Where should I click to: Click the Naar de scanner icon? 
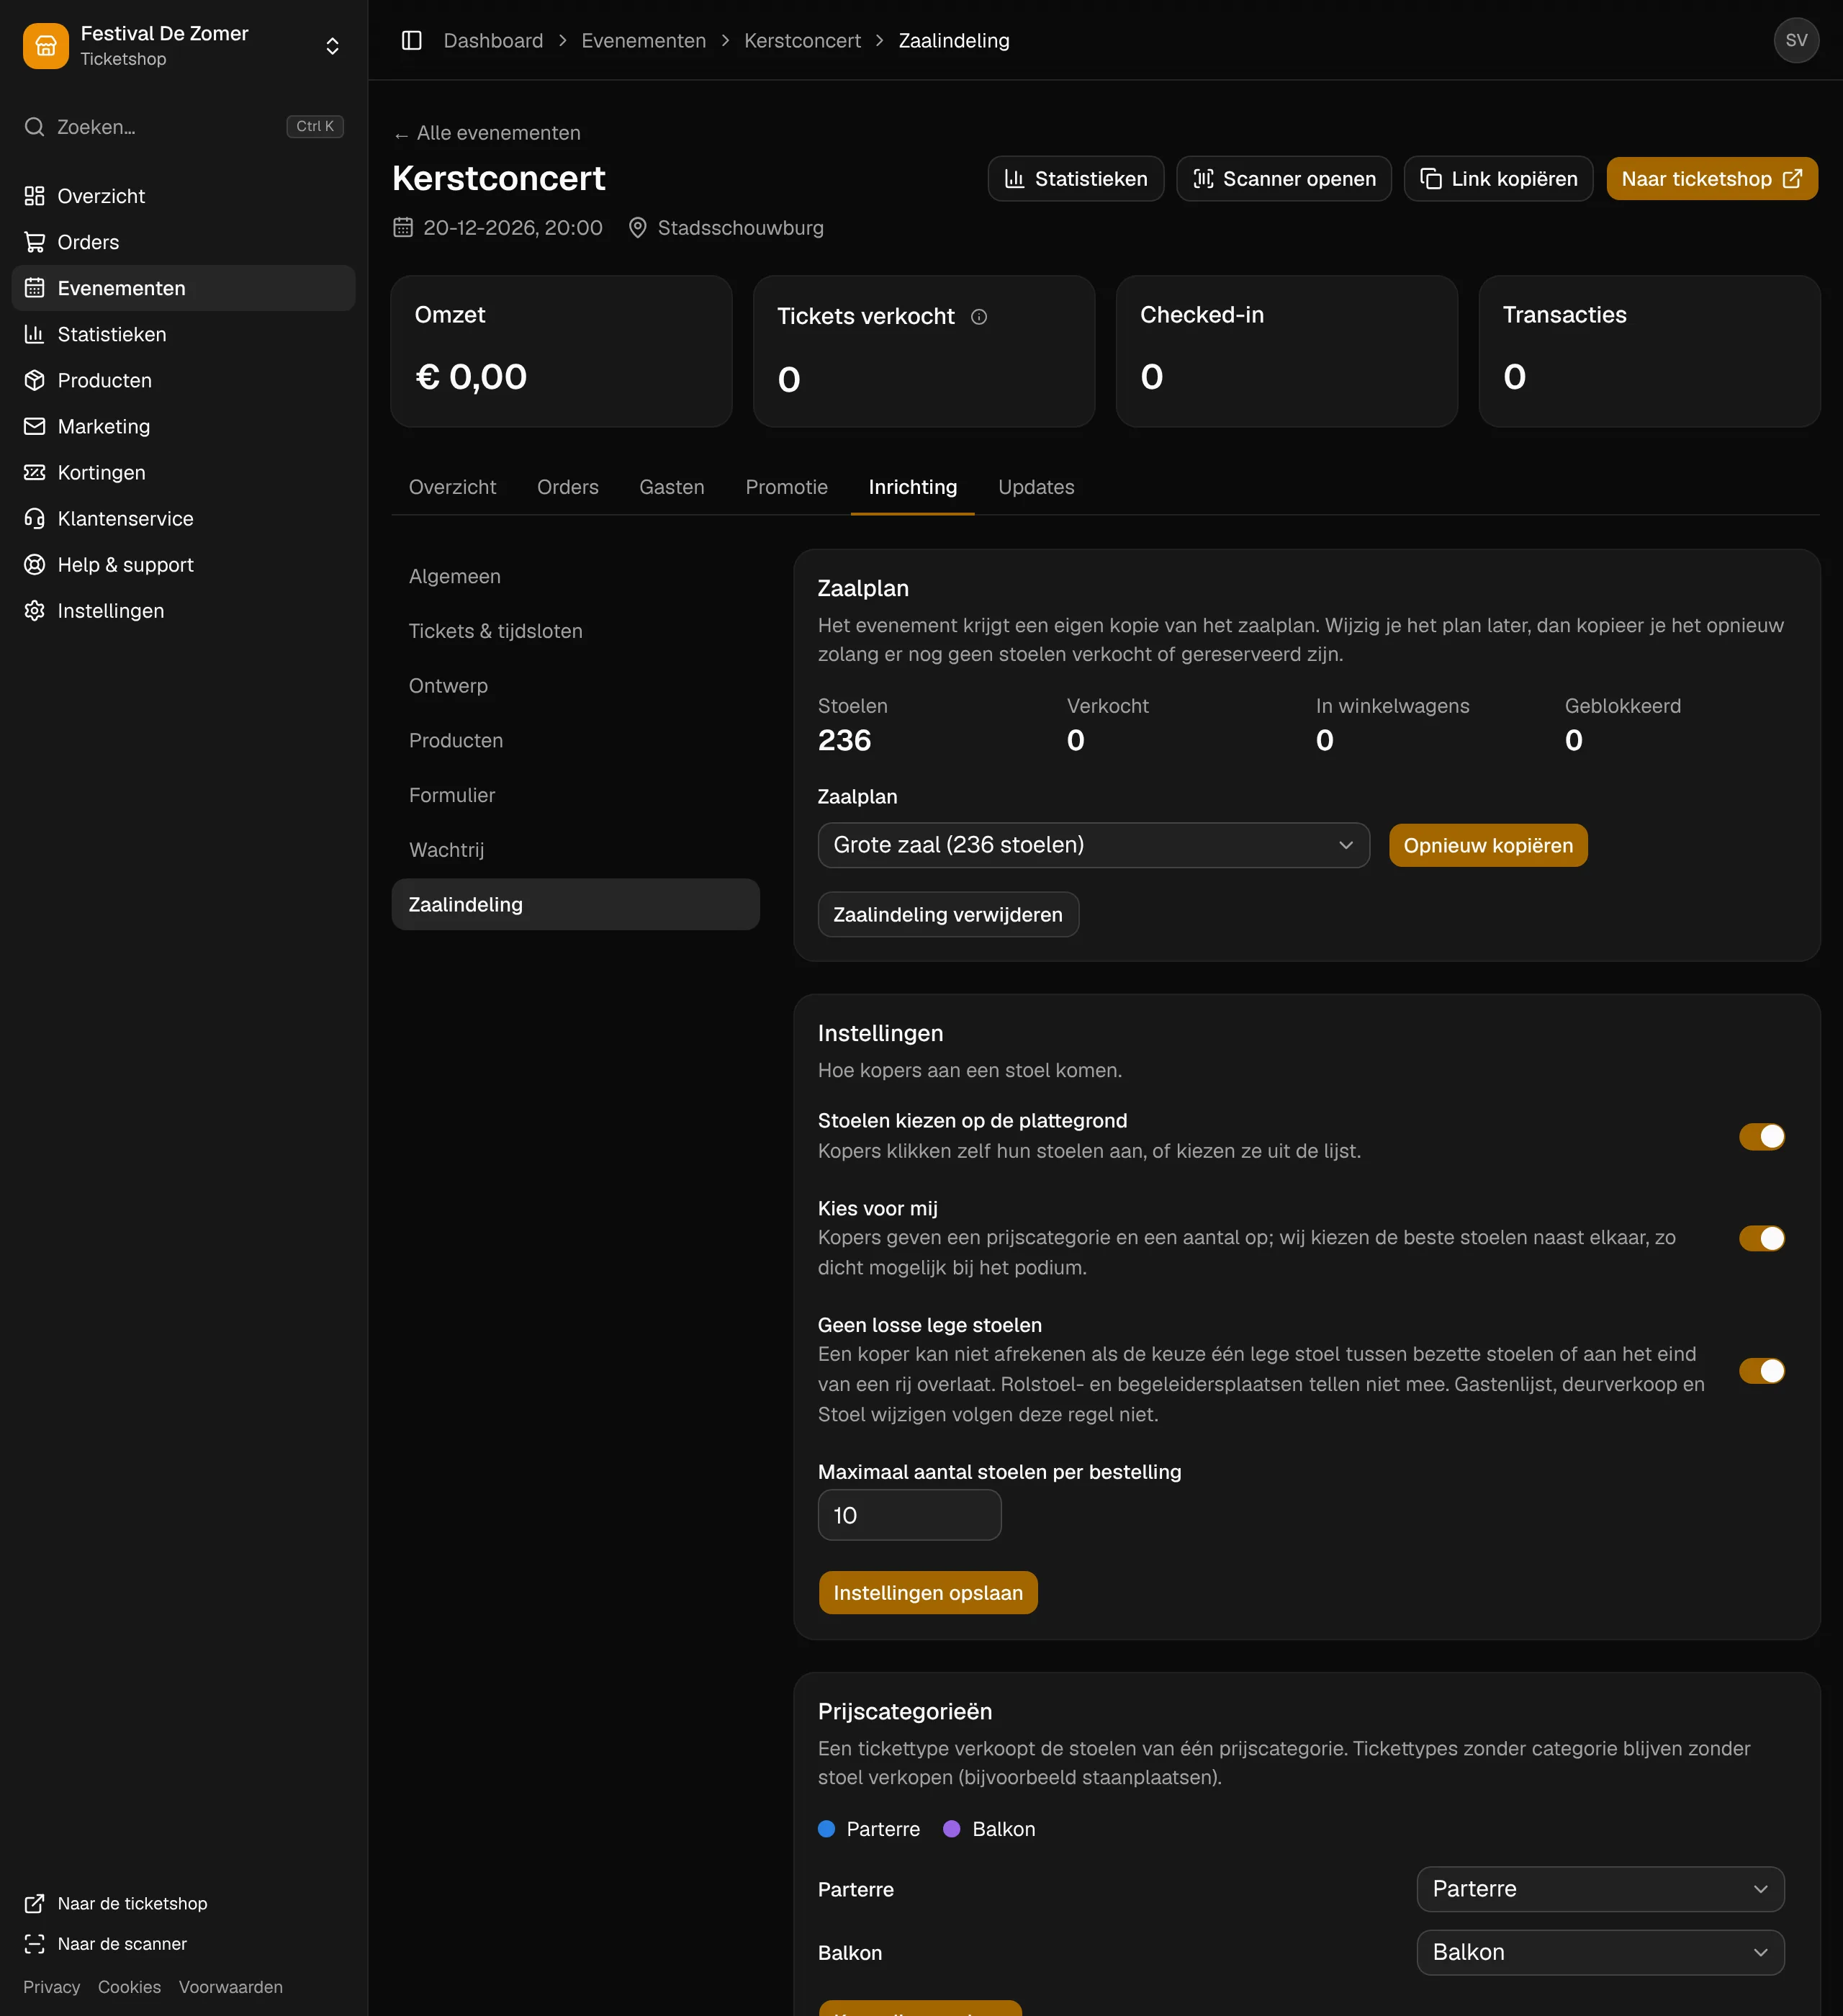pyautogui.click(x=35, y=1943)
